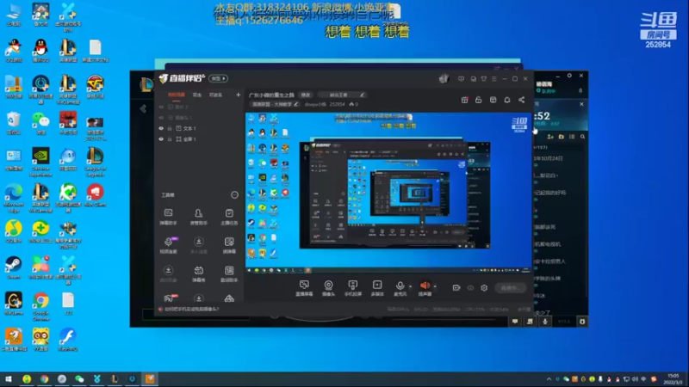Click the share icon above the preview
Image resolution: width=689 pixels, height=387 pixels.
click(521, 100)
